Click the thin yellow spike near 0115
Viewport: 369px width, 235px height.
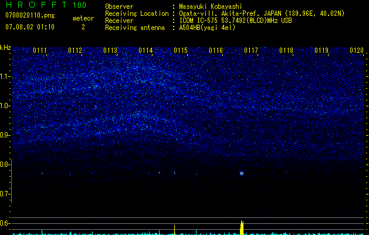tap(174, 230)
